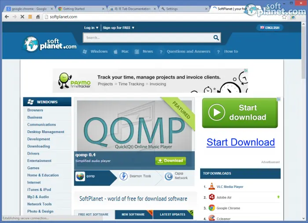Expand the Sign up for FREE dropdown

coord(118,28)
